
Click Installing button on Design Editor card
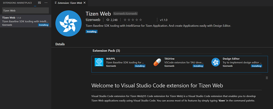[x=256, y=66]
